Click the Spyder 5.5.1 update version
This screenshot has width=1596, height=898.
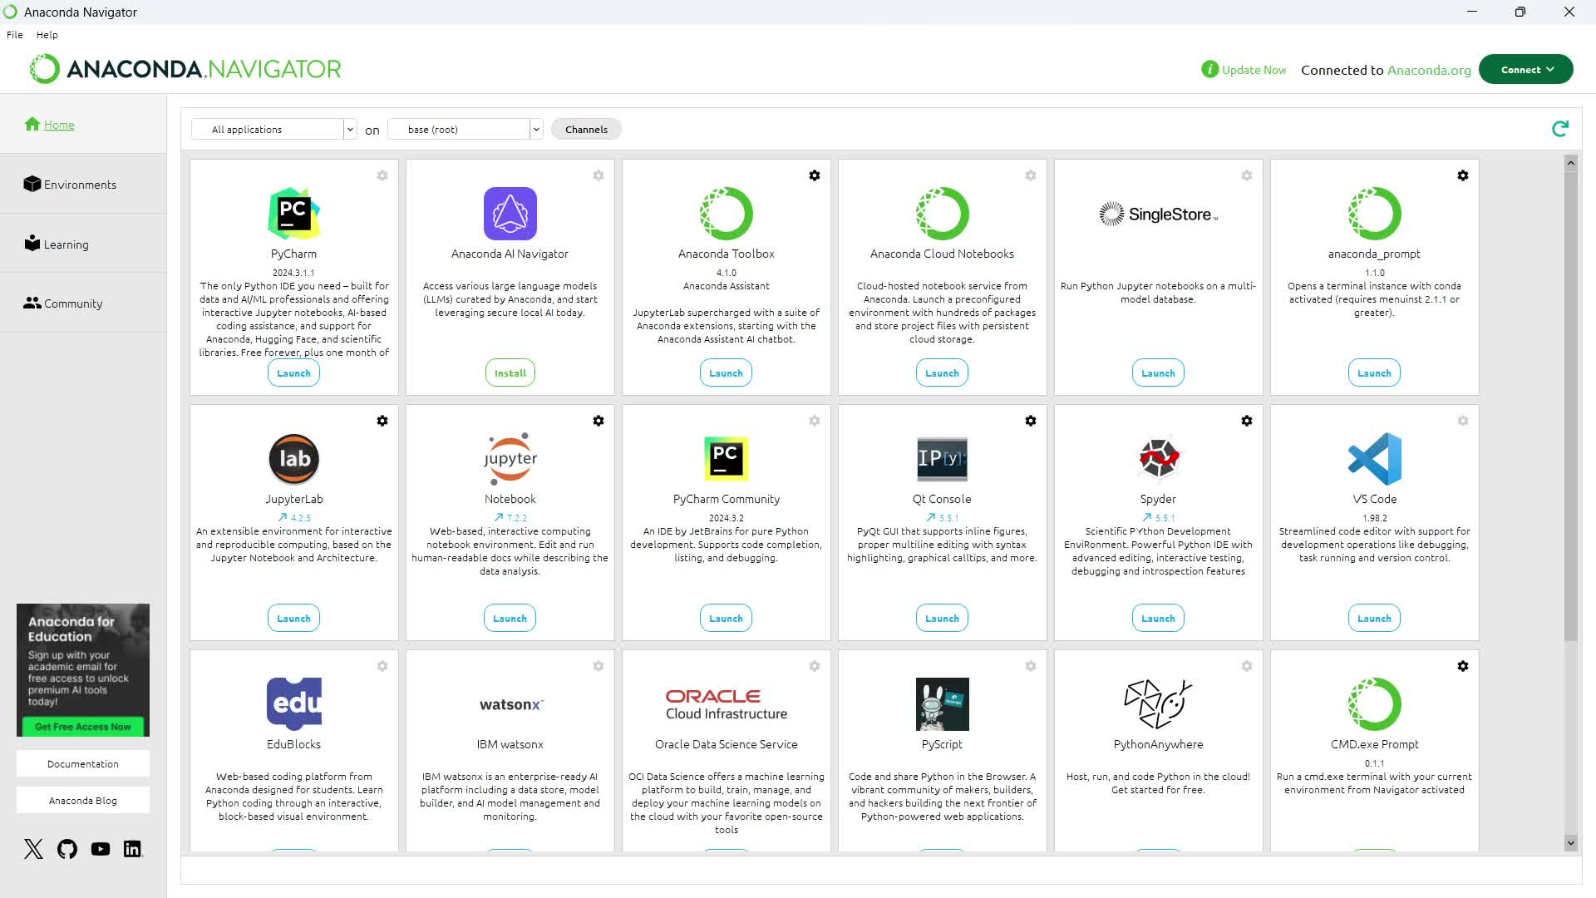point(1159,518)
